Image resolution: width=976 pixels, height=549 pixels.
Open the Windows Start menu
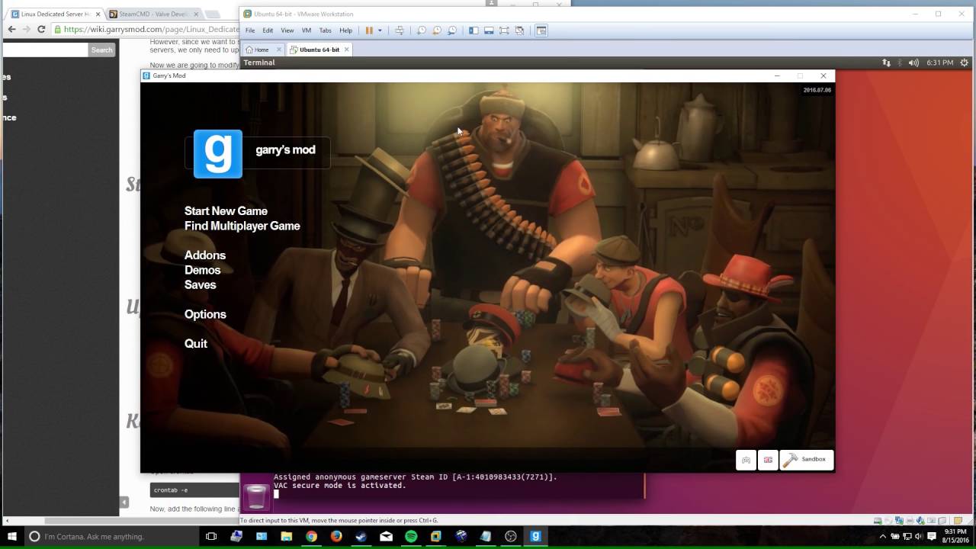(x=11, y=537)
